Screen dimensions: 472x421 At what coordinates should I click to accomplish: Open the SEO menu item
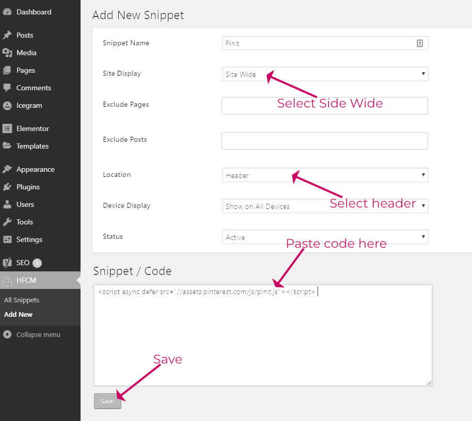coord(40,263)
